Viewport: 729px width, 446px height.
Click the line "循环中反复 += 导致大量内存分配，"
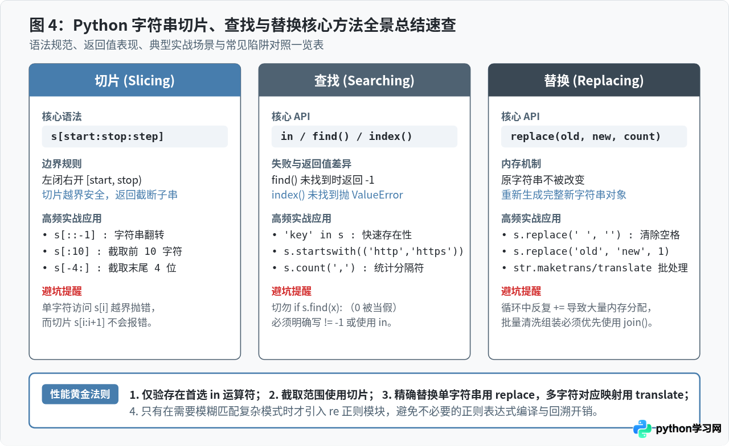pyautogui.click(x=577, y=307)
